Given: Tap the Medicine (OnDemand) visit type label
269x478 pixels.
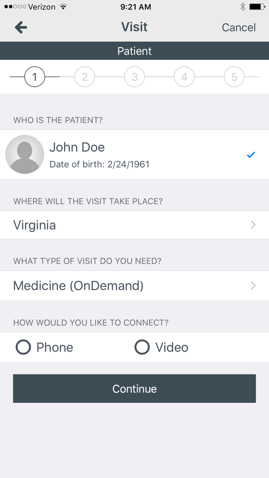Looking at the screenshot, I should tap(78, 285).
